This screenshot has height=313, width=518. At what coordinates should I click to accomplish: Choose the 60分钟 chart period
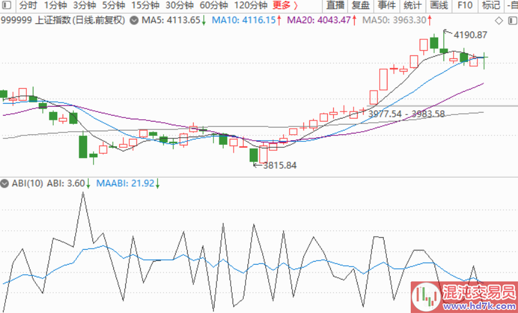(214, 6)
